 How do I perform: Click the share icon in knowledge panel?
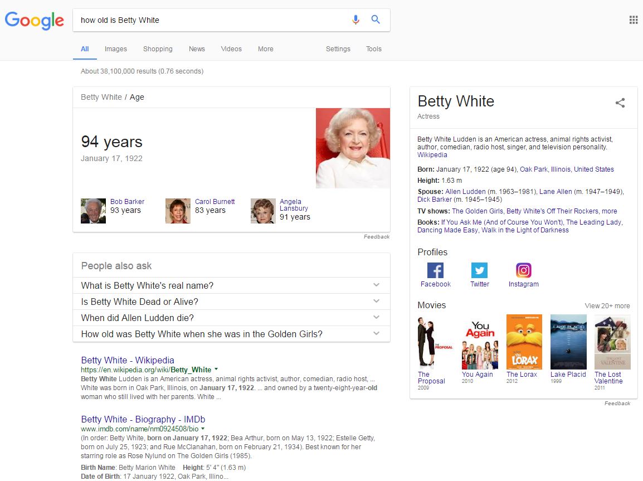pos(620,103)
